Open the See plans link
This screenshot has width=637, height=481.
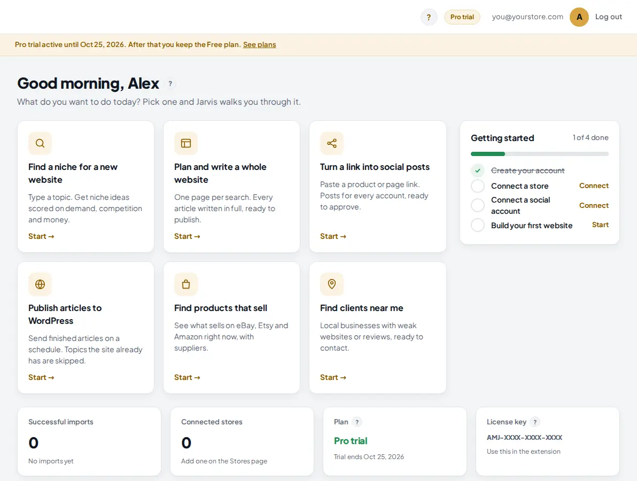(x=259, y=45)
